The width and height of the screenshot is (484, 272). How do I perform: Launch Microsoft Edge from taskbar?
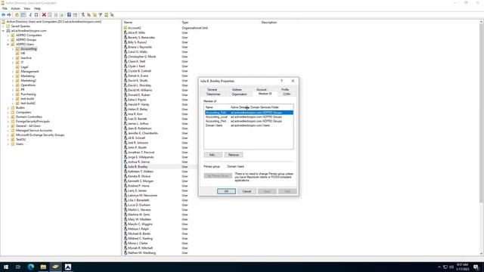pyautogui.click(x=31, y=267)
